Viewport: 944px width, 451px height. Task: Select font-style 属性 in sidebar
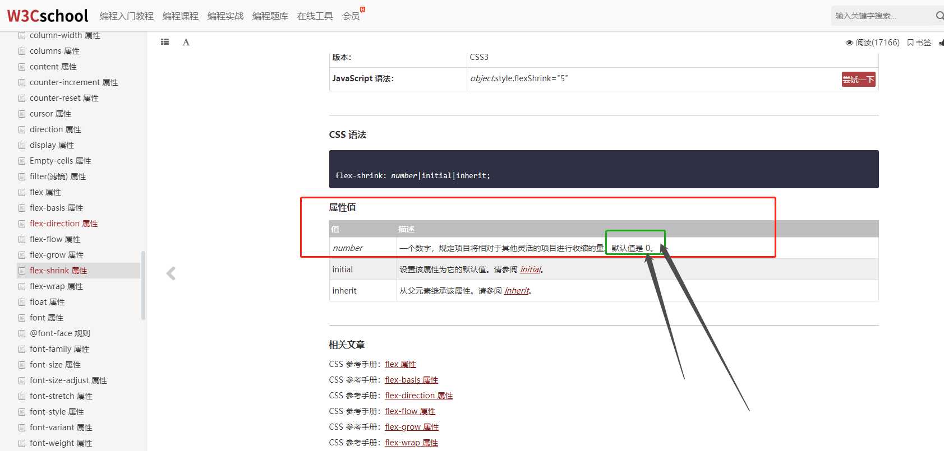[x=57, y=412]
